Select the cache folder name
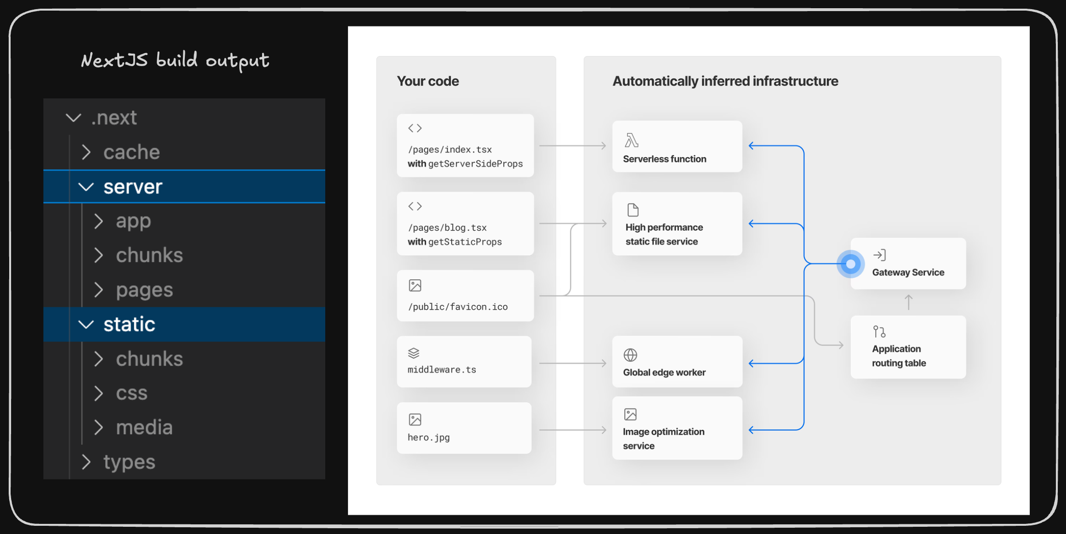Screen dimensions: 1066x534 pos(132,152)
